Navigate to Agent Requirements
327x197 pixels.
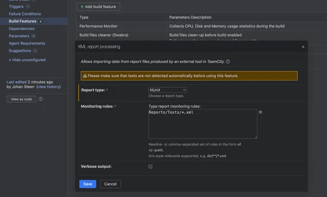(27, 43)
